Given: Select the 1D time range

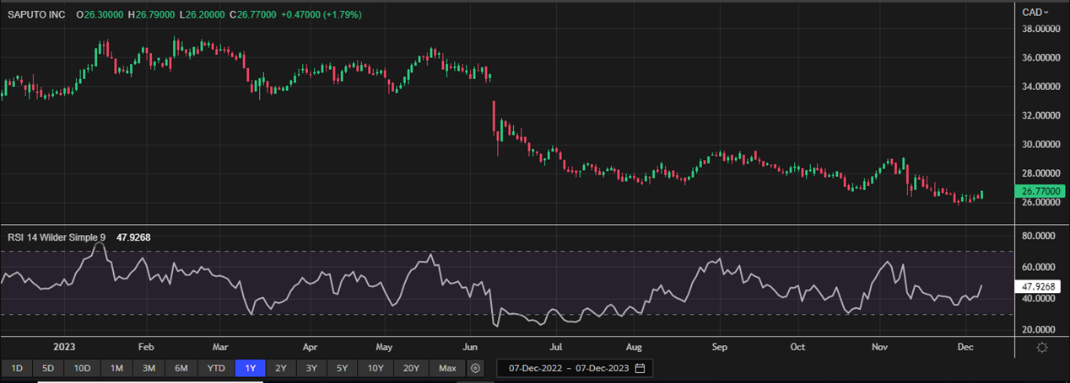Looking at the screenshot, I should pos(17,368).
